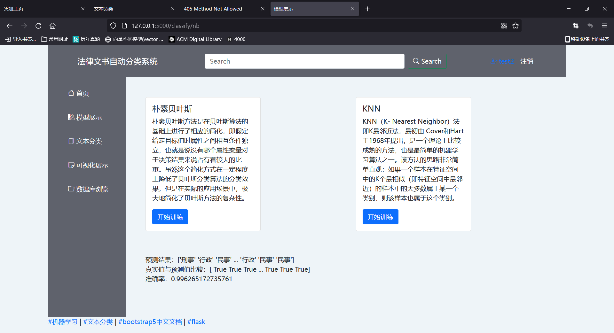
Task: Click the green Search button
Action: tap(427, 61)
